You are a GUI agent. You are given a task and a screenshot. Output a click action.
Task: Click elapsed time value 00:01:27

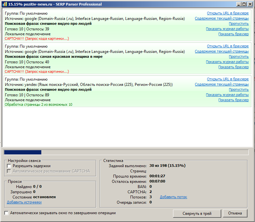pyautogui.click(x=157, y=176)
